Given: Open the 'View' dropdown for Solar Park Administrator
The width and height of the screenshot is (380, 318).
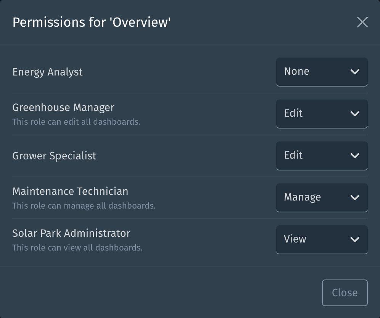Looking at the screenshot, I should pos(322,239).
